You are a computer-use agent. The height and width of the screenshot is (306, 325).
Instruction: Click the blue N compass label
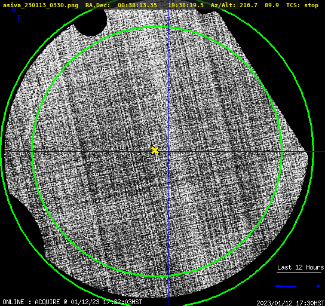point(14,10)
